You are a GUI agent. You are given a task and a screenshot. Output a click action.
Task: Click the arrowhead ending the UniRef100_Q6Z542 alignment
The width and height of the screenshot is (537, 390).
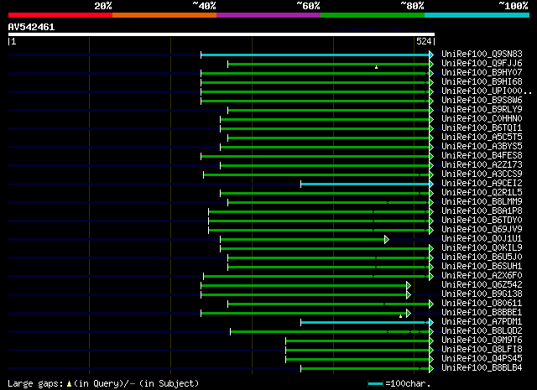tap(409, 285)
